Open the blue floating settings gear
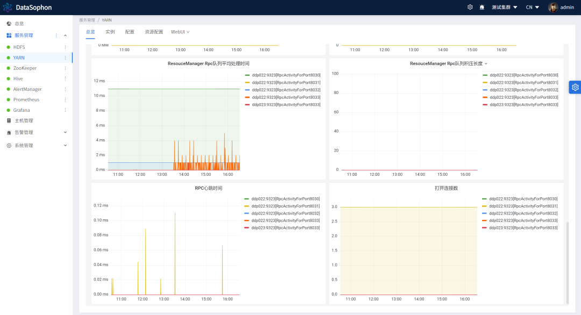 point(575,88)
